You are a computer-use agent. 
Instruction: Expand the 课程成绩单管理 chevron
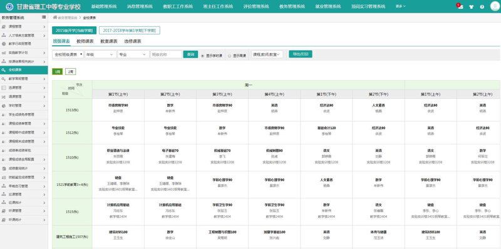tap(44, 123)
